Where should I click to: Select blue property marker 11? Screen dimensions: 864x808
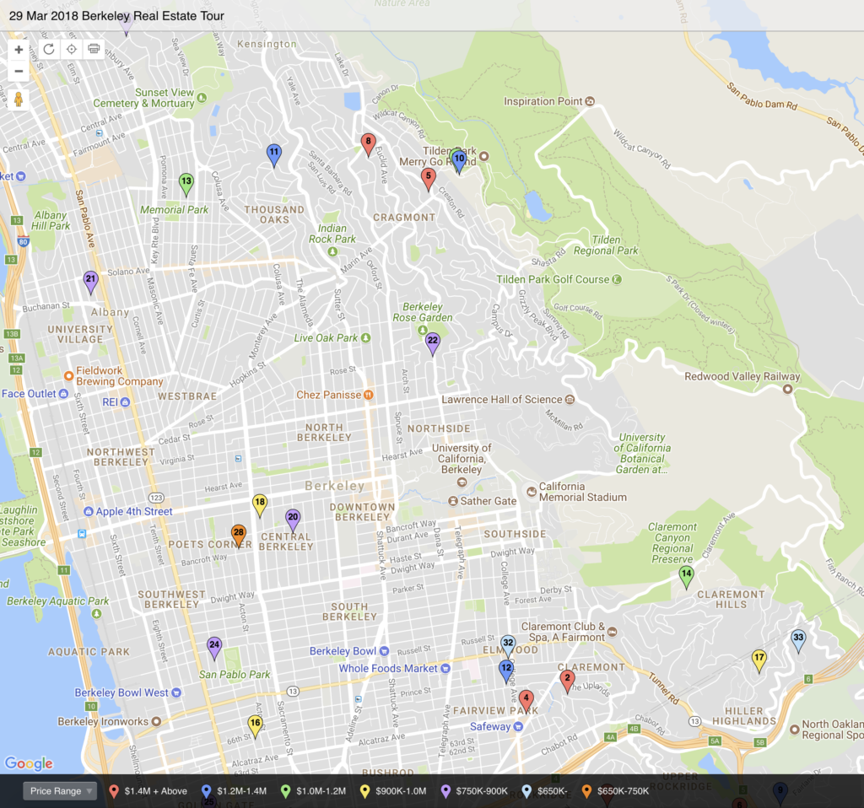[274, 155]
